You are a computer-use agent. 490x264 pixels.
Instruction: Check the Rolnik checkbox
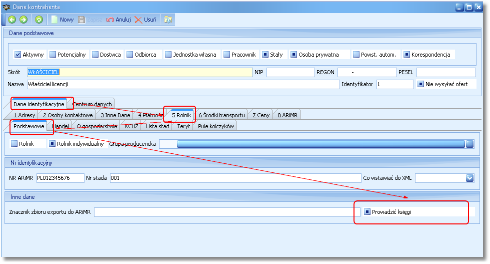point(14,143)
